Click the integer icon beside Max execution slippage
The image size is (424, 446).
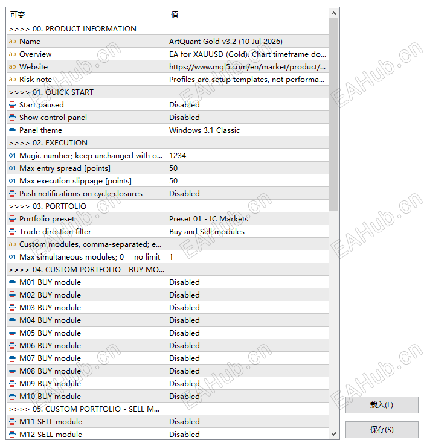12,180
